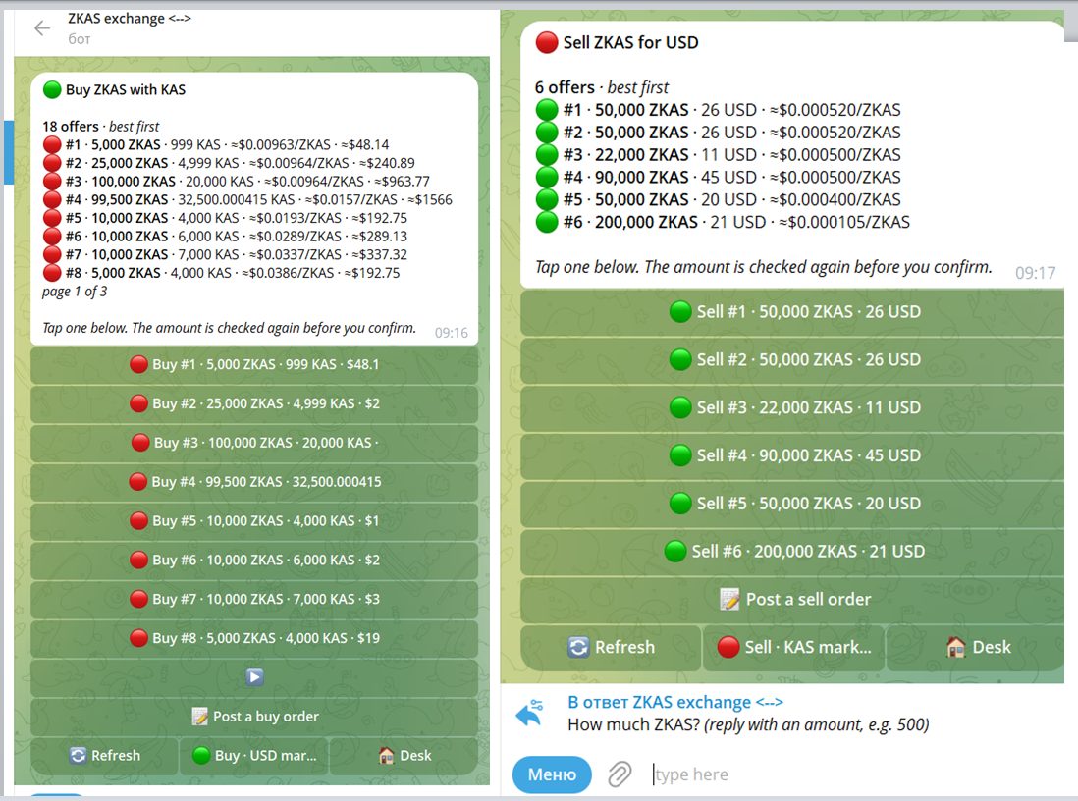The image size is (1078, 801).
Task: Choose Sell #4 · 90,000 ZKAS · 45 USD
Action: click(x=792, y=455)
